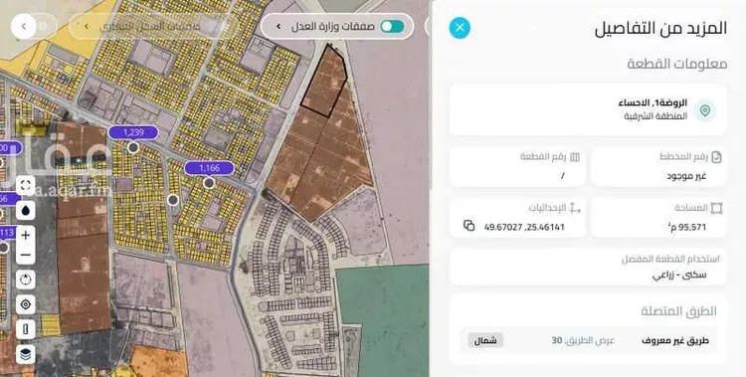Toggle the صفقات وزارة العدل switch

tap(393, 26)
